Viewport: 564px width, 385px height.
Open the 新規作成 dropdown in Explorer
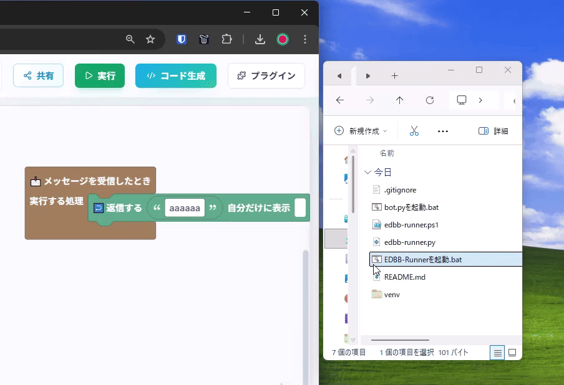point(361,131)
